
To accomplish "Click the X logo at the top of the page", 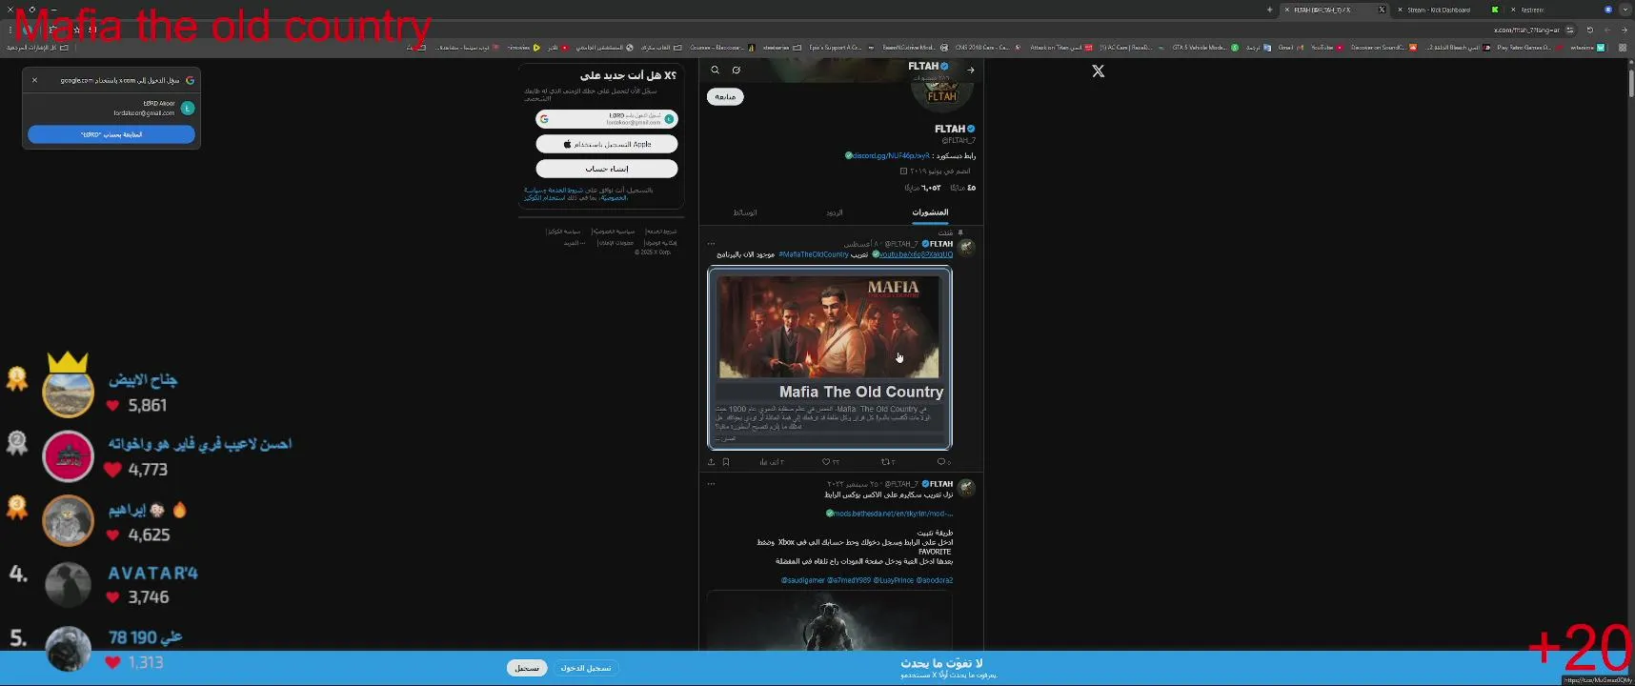I will point(1099,71).
